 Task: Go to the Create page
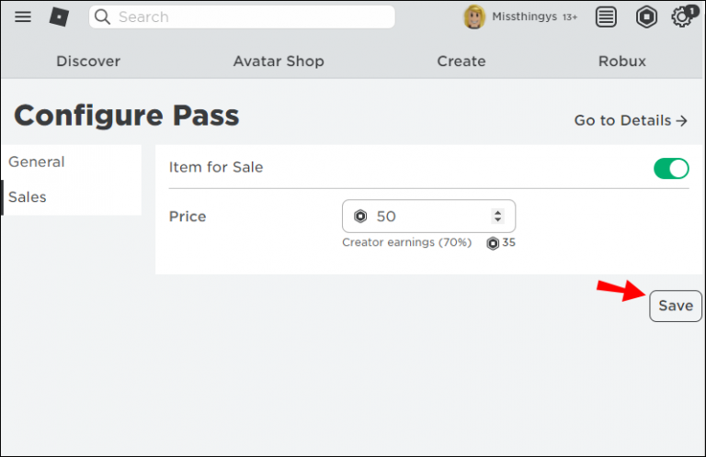click(461, 61)
